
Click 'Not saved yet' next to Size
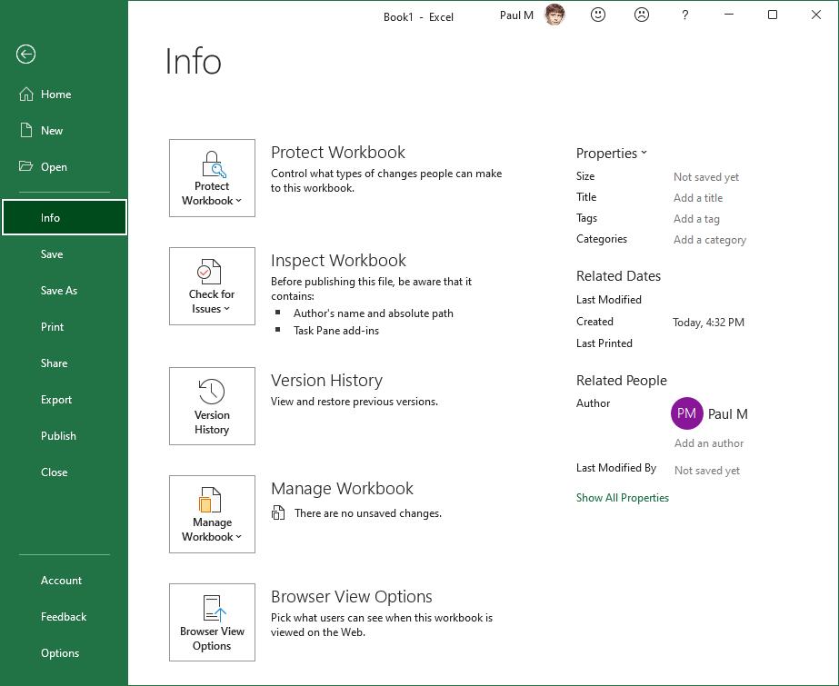coord(705,177)
